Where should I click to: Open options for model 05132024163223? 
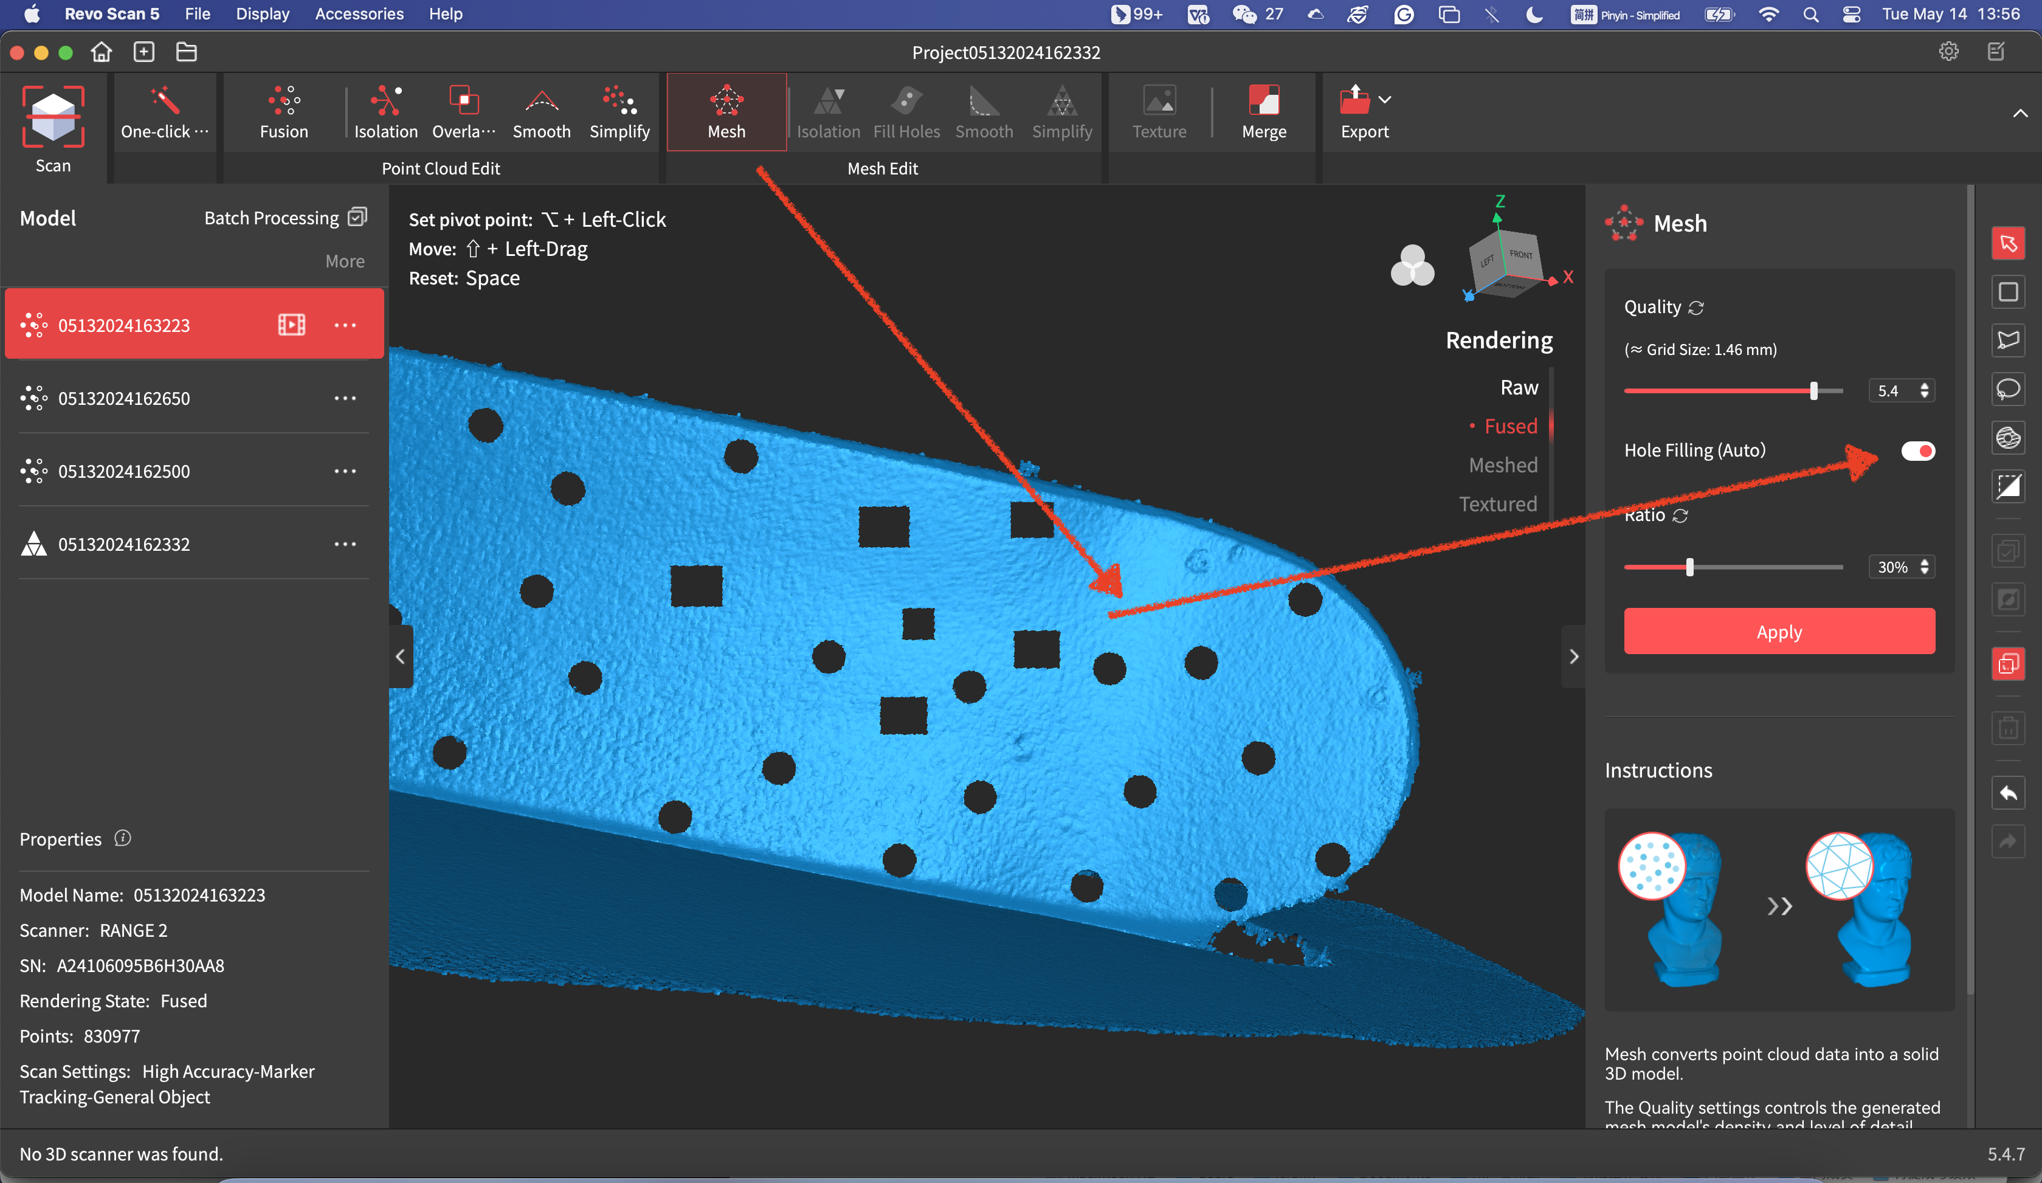[x=345, y=325]
